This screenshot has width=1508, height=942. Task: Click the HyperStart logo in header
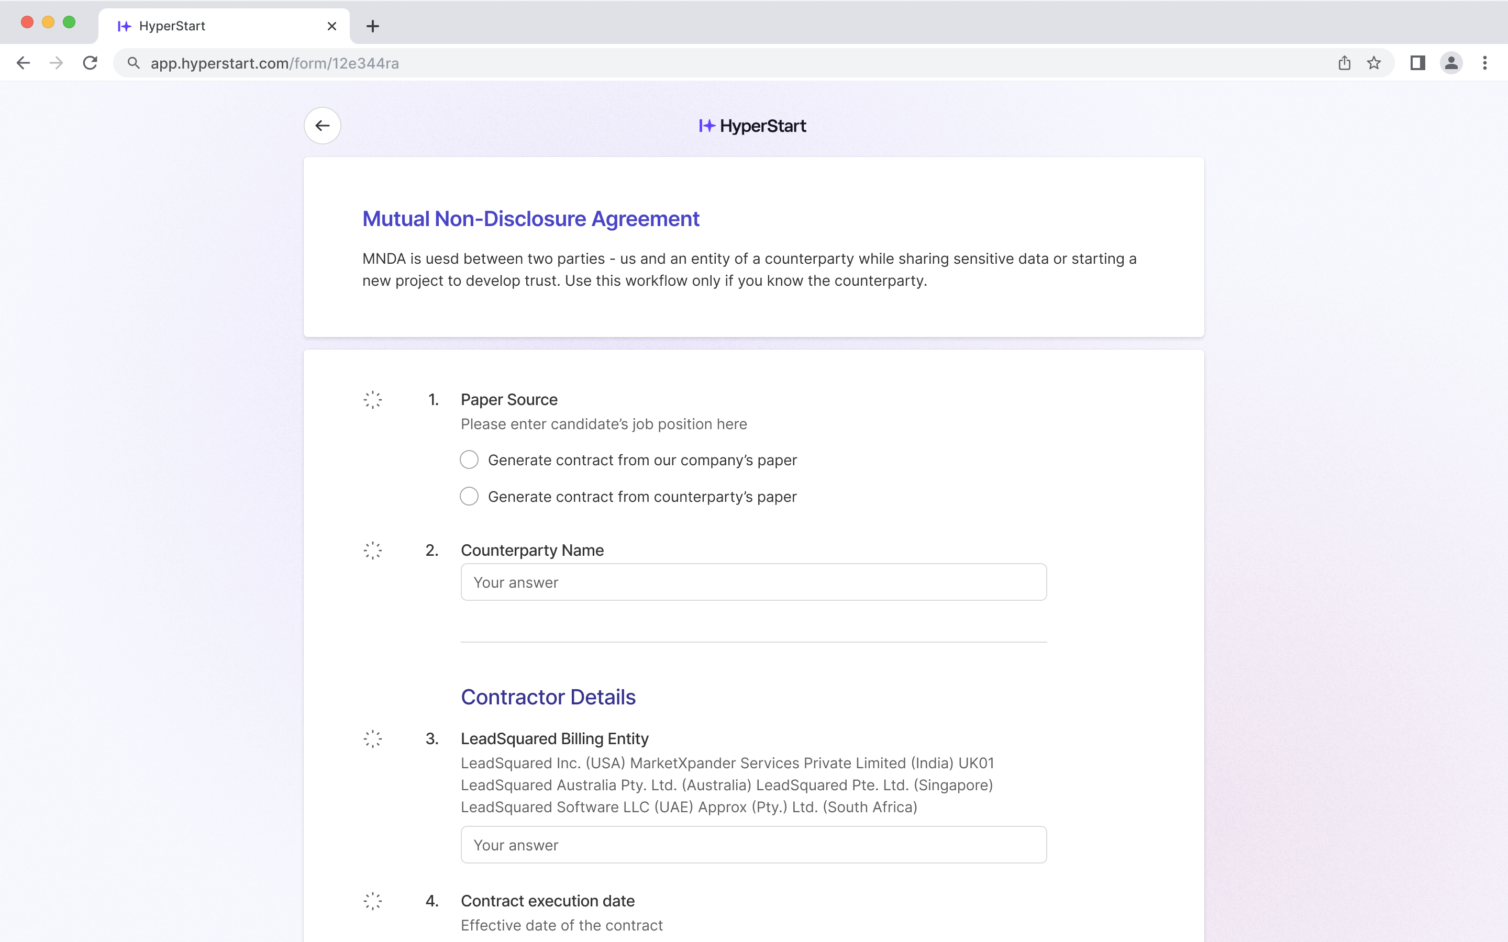[753, 126]
